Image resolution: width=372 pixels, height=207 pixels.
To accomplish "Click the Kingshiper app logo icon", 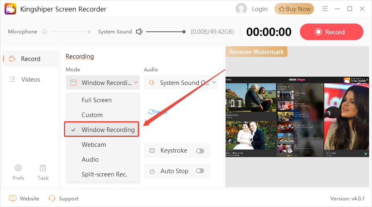I will (x=10, y=9).
